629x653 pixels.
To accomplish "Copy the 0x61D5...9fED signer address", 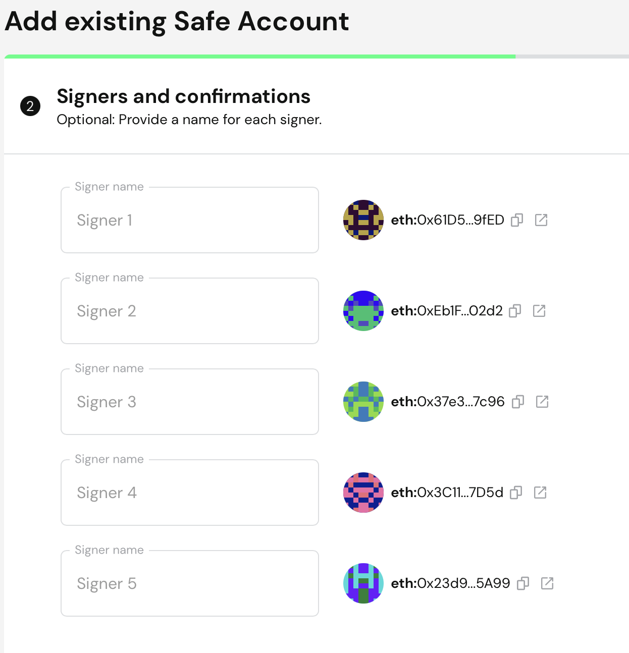I will tap(517, 220).
